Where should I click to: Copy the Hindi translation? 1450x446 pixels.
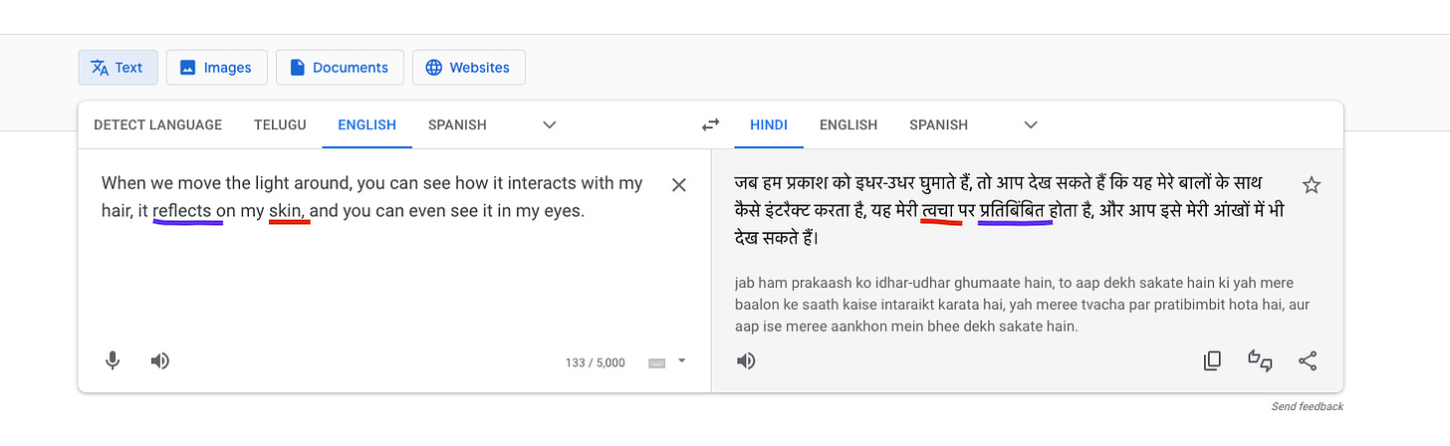click(x=1212, y=360)
